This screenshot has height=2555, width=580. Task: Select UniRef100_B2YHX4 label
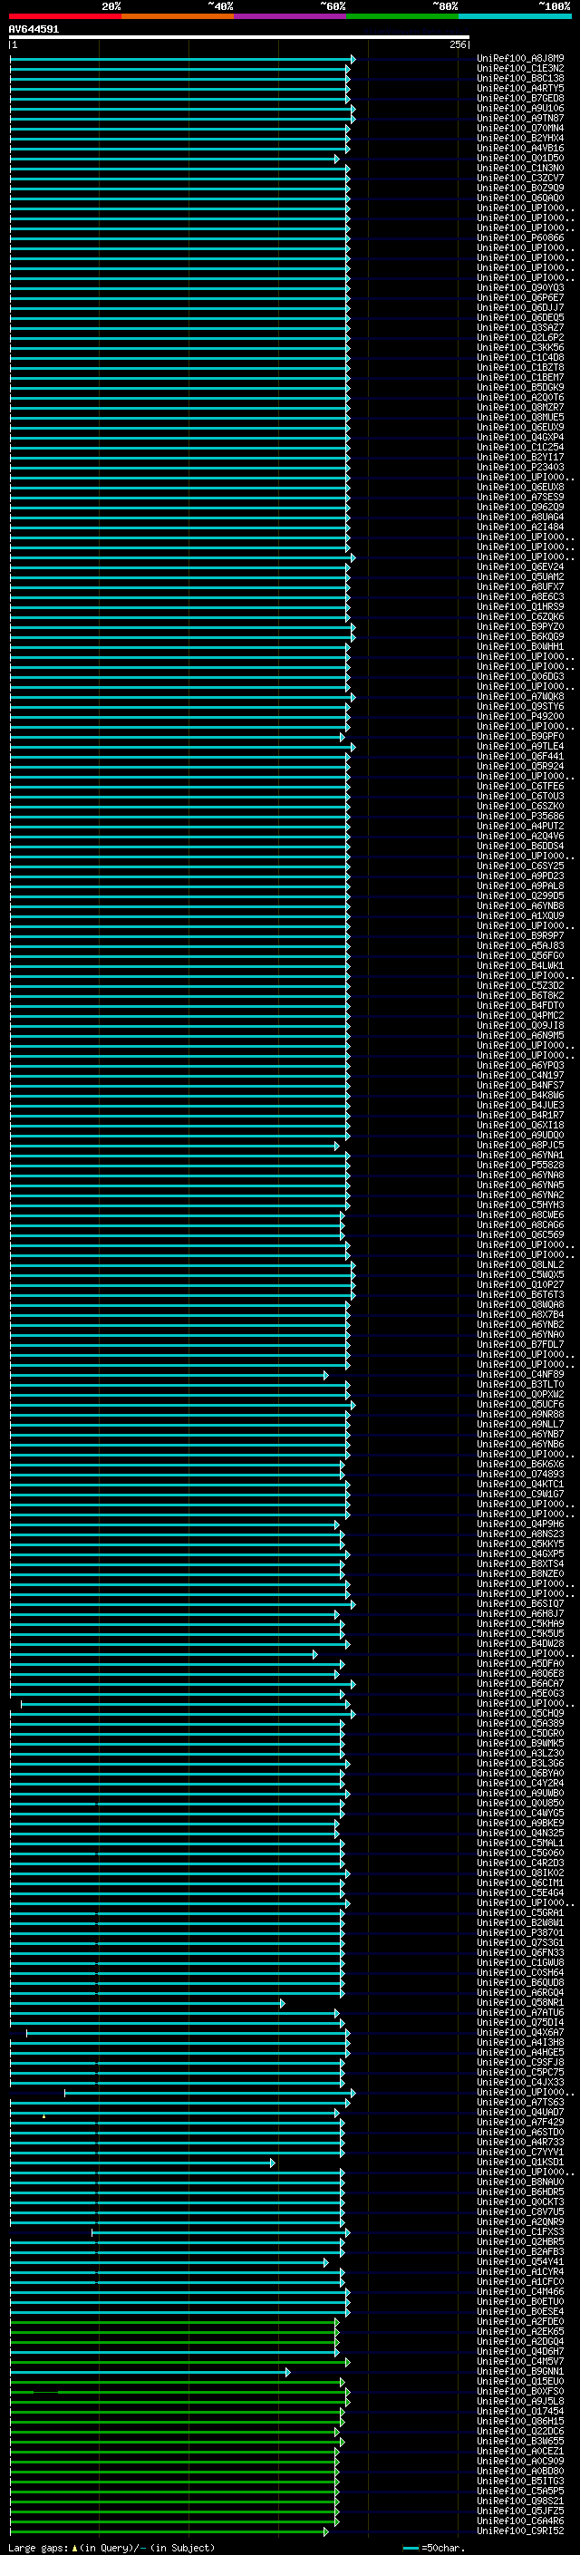(x=520, y=138)
